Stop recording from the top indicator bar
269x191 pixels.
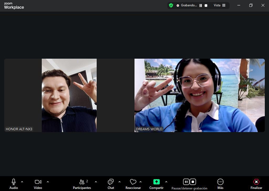click(x=206, y=6)
